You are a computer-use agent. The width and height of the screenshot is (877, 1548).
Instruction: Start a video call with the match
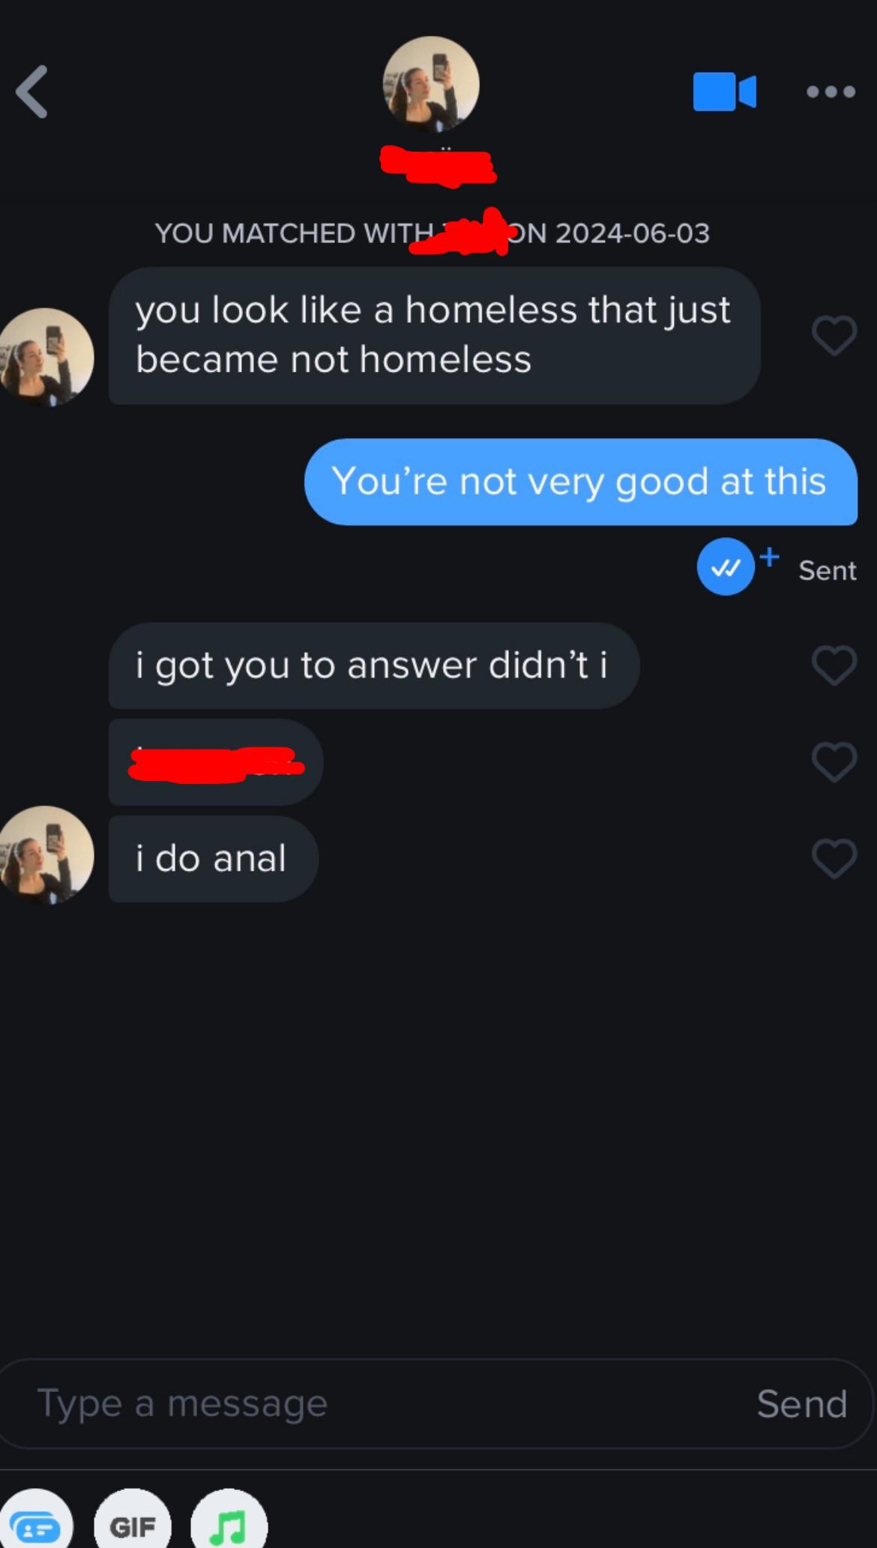click(724, 92)
